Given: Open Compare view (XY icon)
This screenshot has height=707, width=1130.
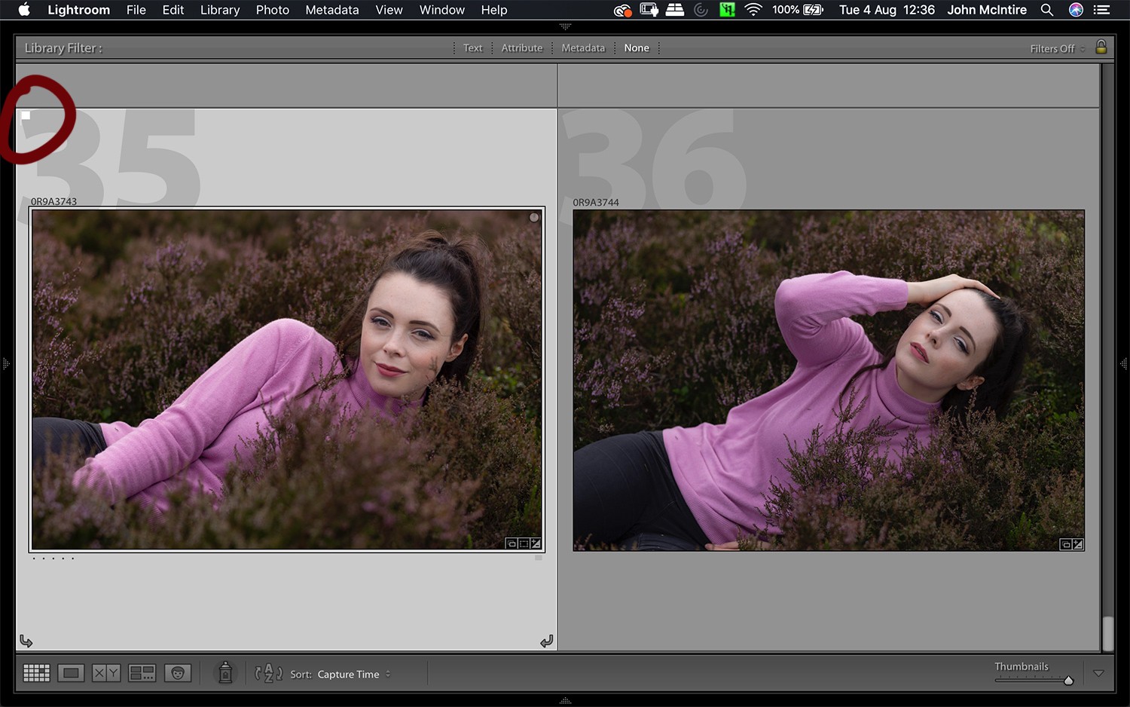Looking at the screenshot, I should pos(105,672).
